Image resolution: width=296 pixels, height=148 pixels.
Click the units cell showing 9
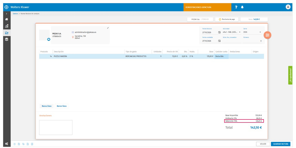157,56
